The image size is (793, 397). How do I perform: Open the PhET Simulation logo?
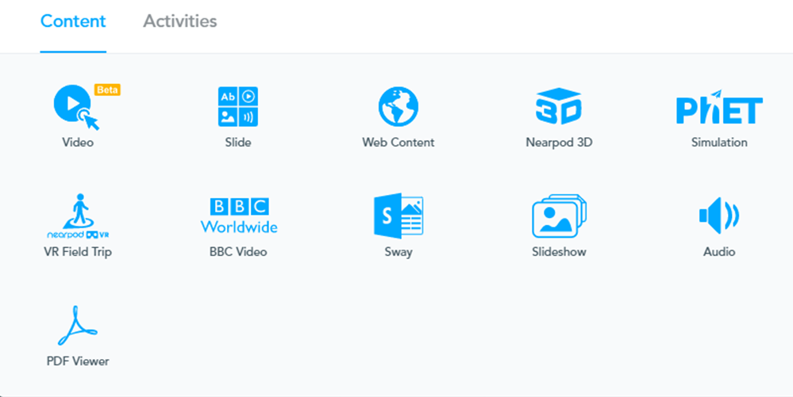[719, 107]
